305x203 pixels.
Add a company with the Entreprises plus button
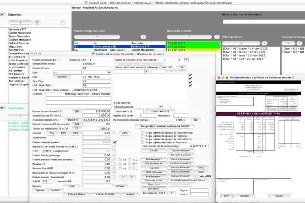(x=20, y=23)
